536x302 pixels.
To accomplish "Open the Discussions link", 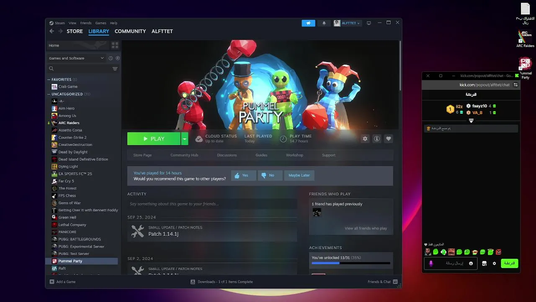I will pos(227,155).
